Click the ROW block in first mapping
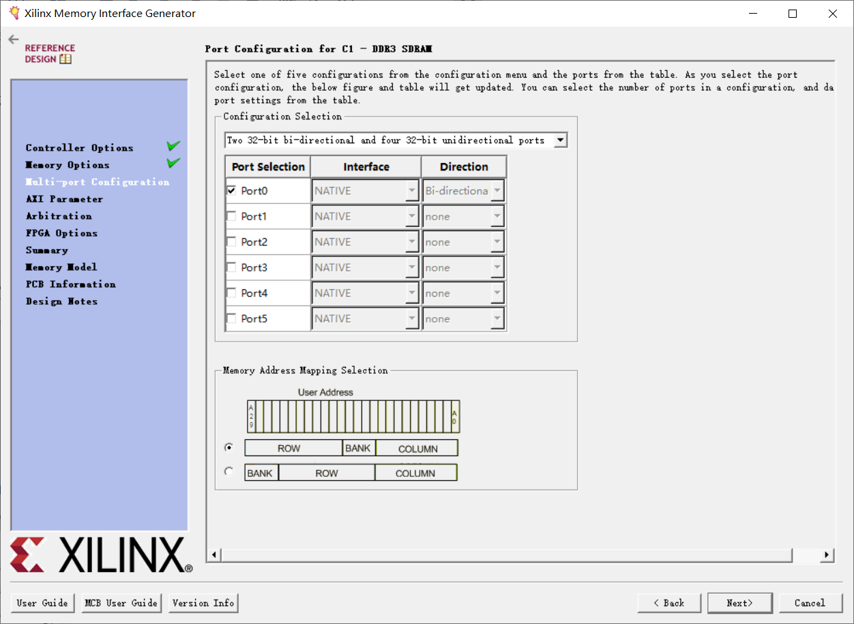The width and height of the screenshot is (854, 624). pyautogui.click(x=293, y=448)
